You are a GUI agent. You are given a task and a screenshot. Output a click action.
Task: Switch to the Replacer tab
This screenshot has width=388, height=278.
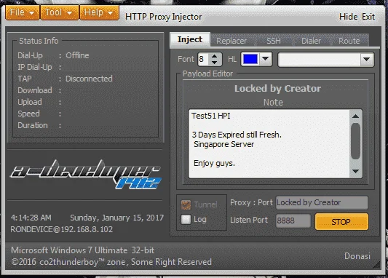(231, 41)
